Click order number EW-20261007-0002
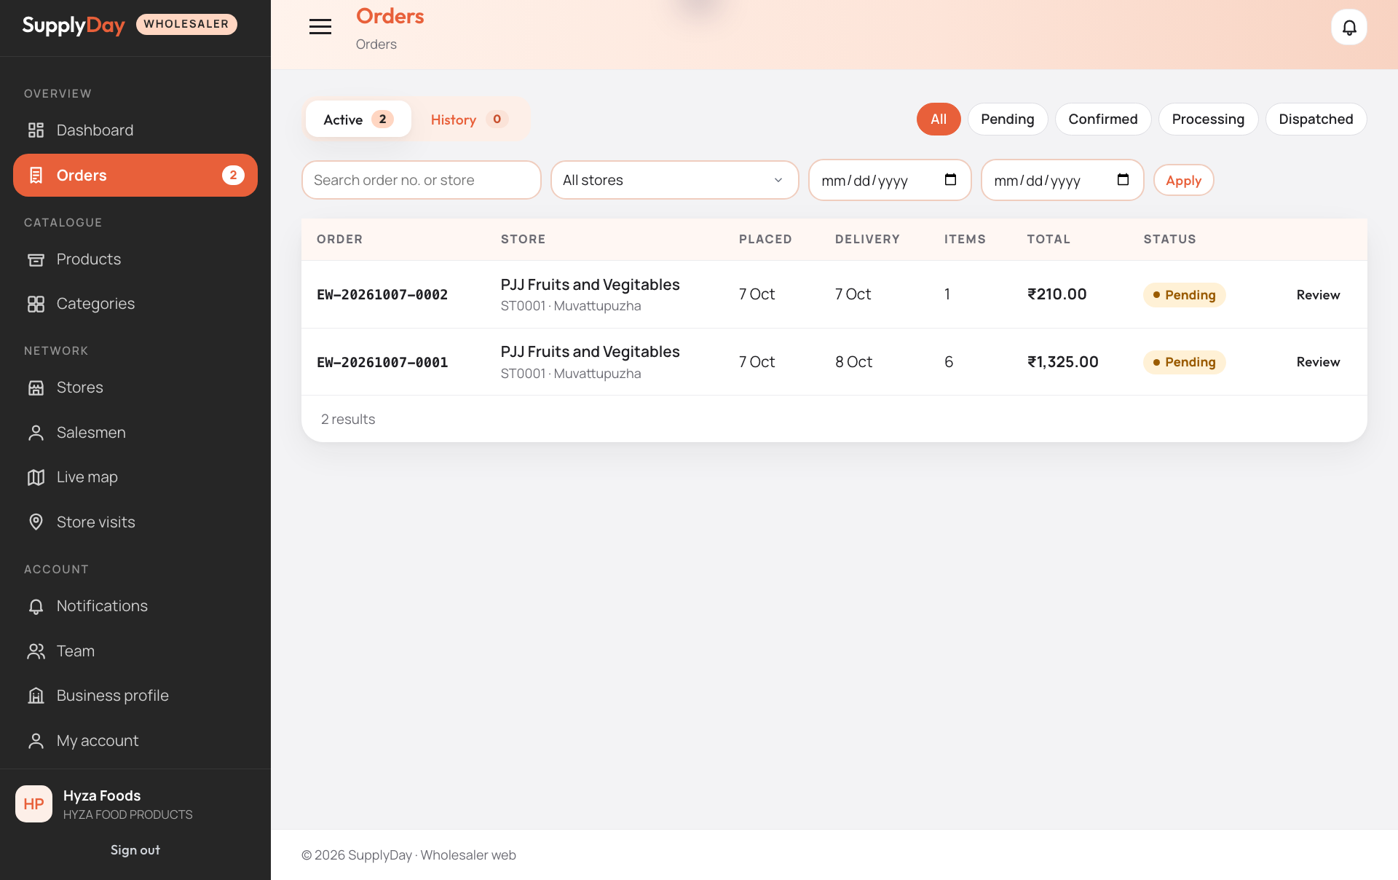This screenshot has height=880, width=1398. (382, 294)
